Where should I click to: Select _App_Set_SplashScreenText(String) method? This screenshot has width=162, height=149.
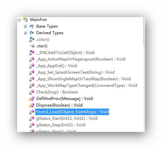(75, 72)
